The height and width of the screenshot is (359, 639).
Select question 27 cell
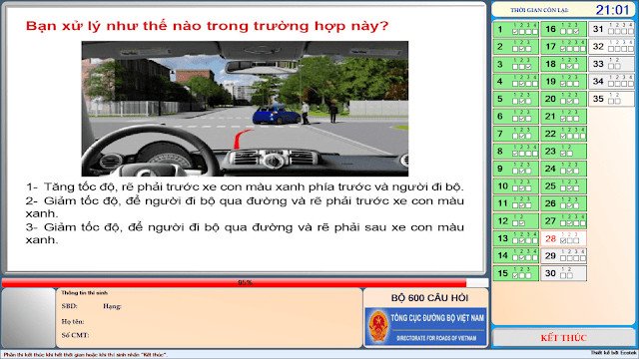[x=563, y=221]
